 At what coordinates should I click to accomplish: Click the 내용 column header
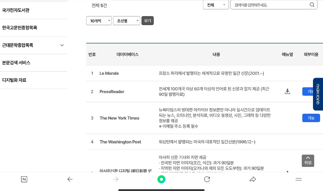(216, 54)
